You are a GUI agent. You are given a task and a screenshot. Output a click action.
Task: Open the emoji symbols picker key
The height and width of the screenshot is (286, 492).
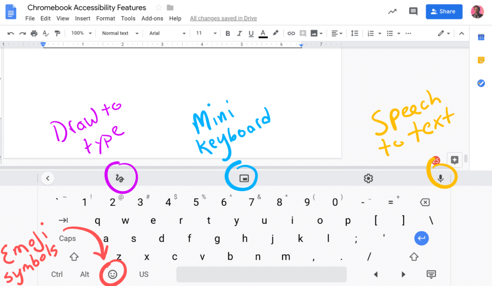point(112,274)
